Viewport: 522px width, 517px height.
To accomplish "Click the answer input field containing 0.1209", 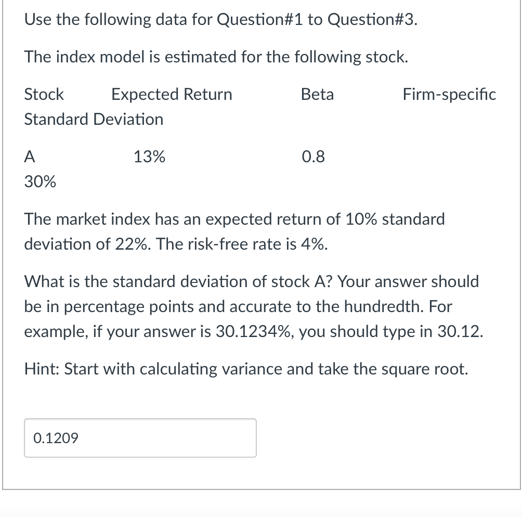I will tap(140, 438).
